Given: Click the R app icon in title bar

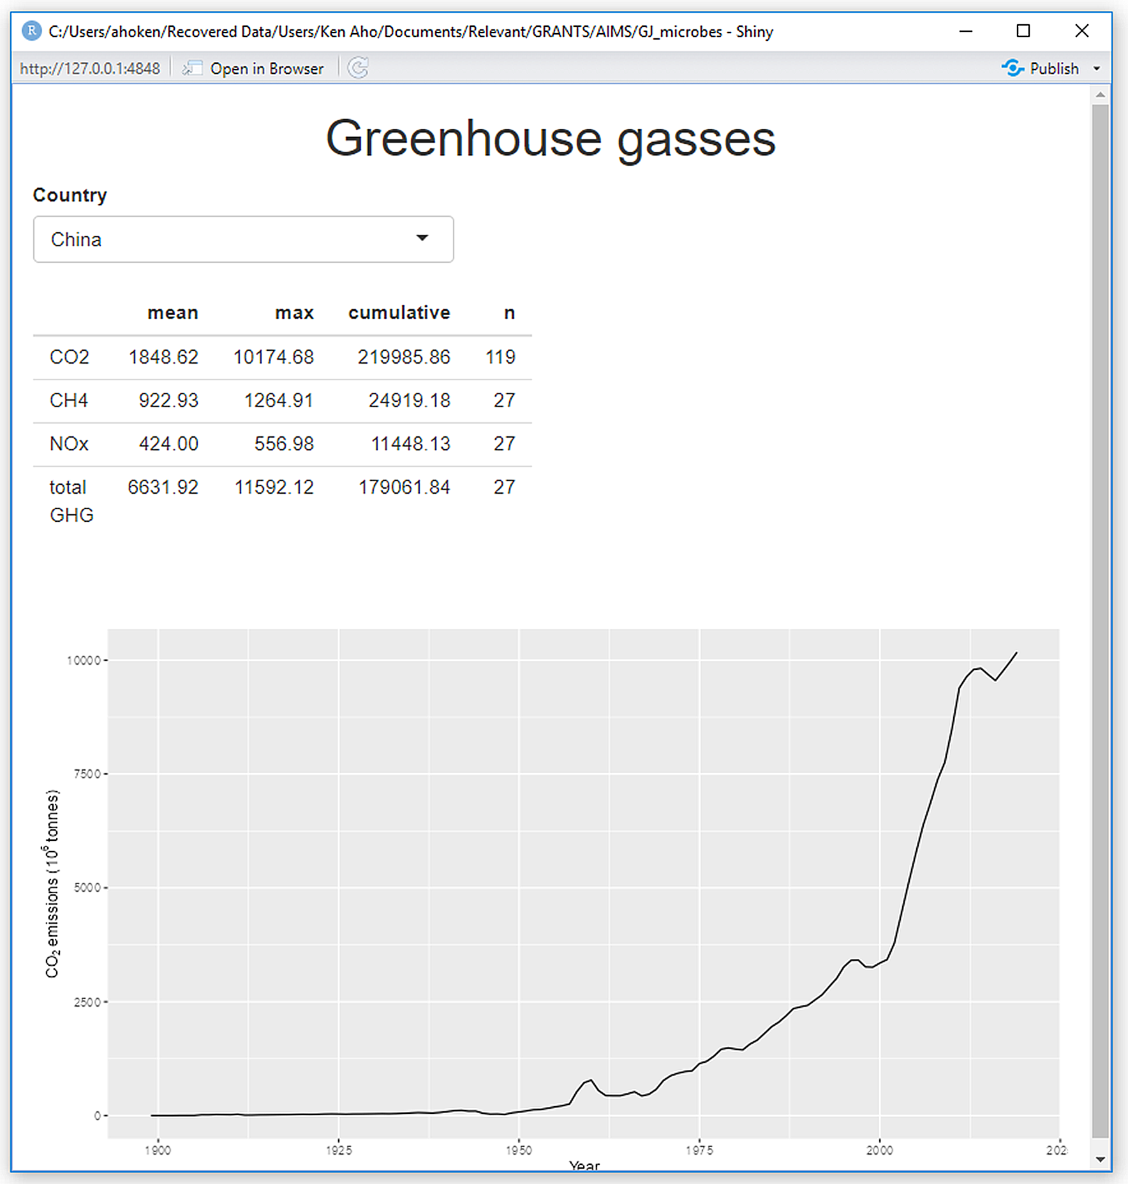Looking at the screenshot, I should (x=31, y=31).
